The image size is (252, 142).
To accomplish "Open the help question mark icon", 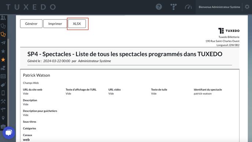I will click(159, 7).
